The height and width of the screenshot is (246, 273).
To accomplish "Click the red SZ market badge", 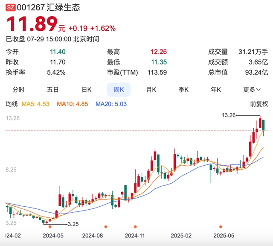I will click(10, 8).
